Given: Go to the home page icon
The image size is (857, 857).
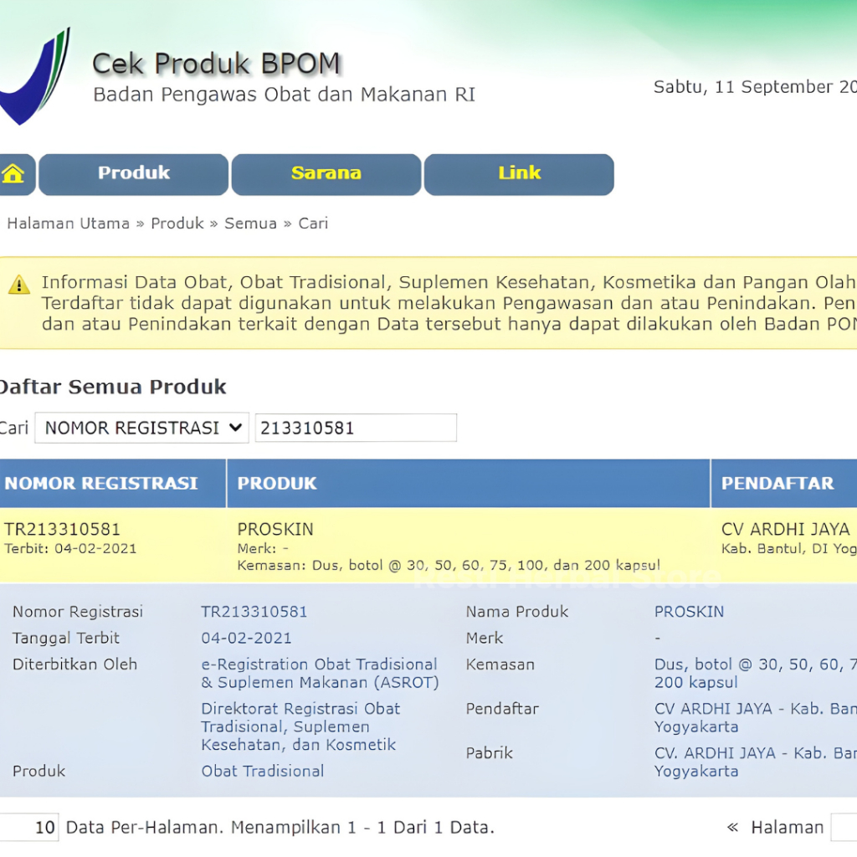Looking at the screenshot, I should coord(13,174).
